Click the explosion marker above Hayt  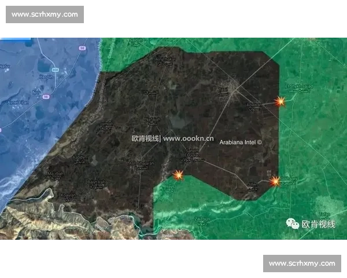(178, 175)
